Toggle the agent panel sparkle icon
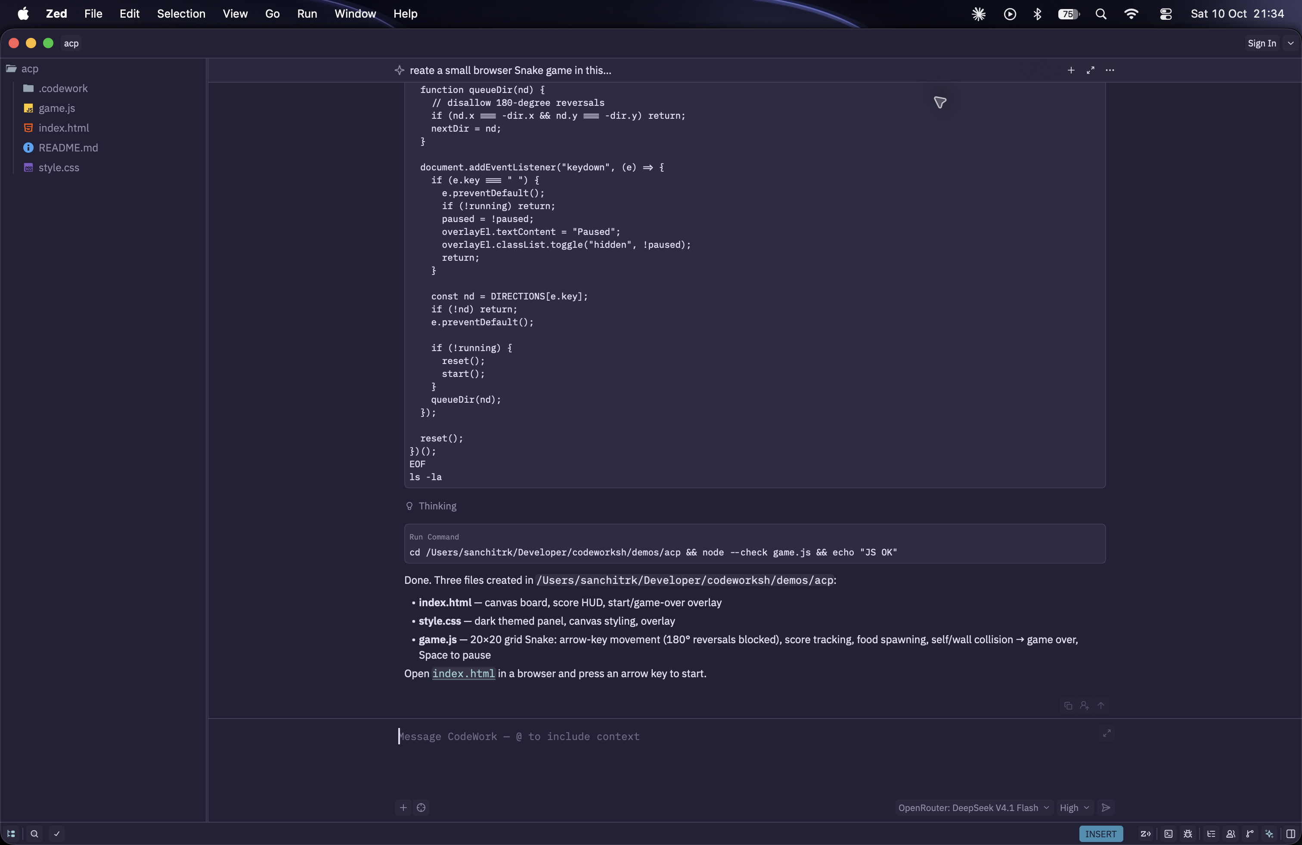This screenshot has height=845, width=1302. point(1269,833)
